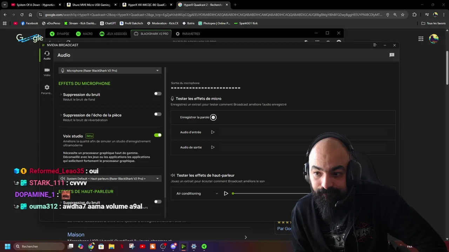Open Stream - Kick Dashboard bookmark

click(x=80, y=23)
